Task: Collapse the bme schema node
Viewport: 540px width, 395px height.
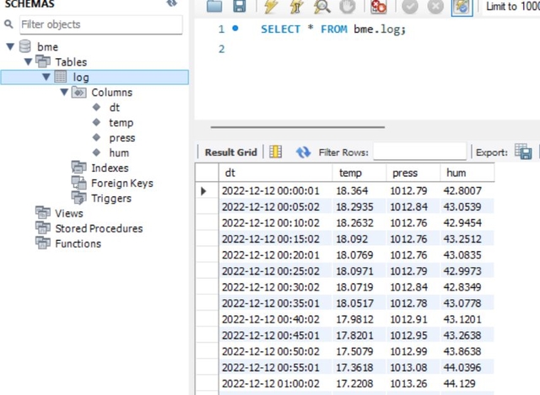Action: tap(10, 46)
